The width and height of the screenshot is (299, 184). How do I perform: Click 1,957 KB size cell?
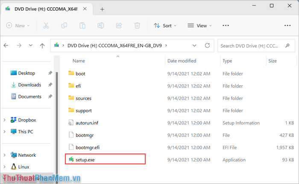pos(285,147)
